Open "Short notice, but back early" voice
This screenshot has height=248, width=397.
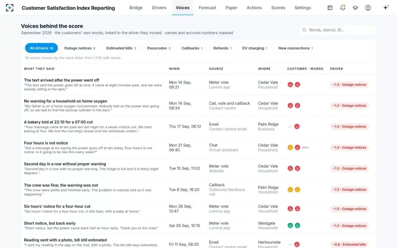(50, 223)
